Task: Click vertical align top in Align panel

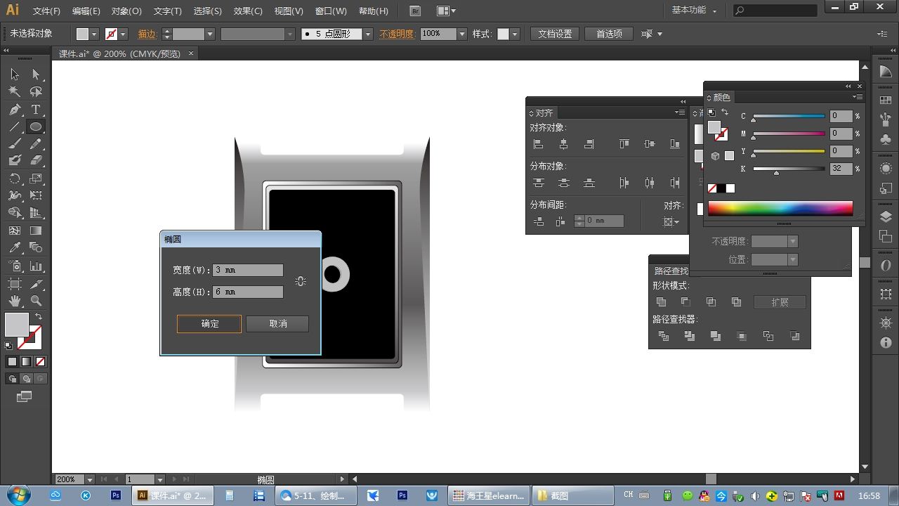Action: coord(624,144)
